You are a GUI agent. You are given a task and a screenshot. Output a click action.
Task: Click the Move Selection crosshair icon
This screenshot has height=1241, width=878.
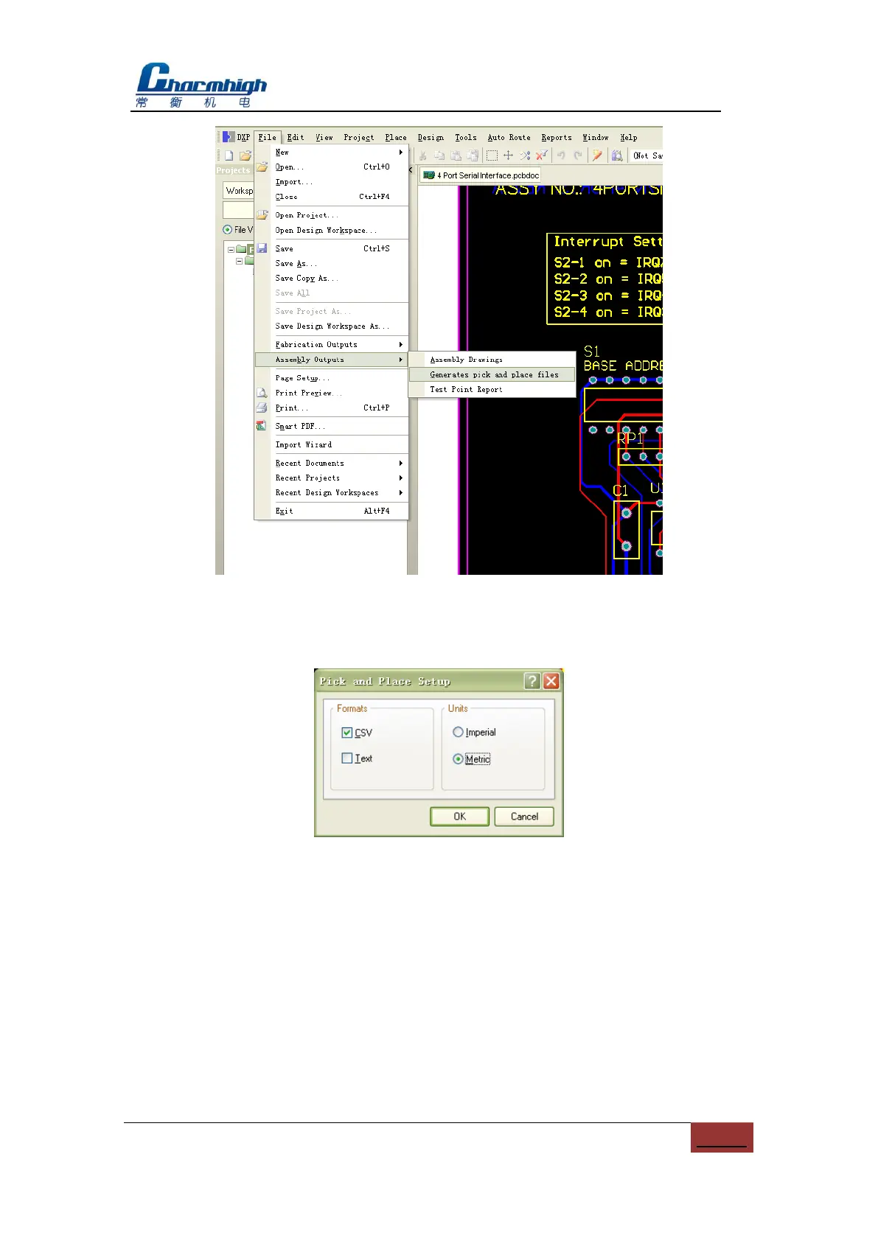(x=508, y=155)
